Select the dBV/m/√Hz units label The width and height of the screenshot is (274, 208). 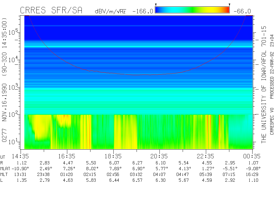(x=110, y=12)
